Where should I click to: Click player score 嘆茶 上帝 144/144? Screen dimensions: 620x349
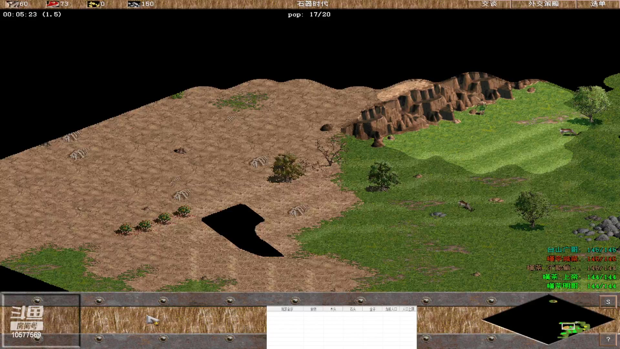[579, 277]
